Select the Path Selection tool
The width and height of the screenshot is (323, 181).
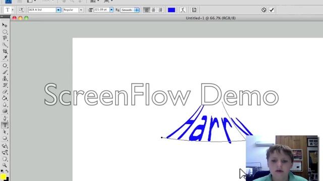pyautogui.click(x=5, y=132)
